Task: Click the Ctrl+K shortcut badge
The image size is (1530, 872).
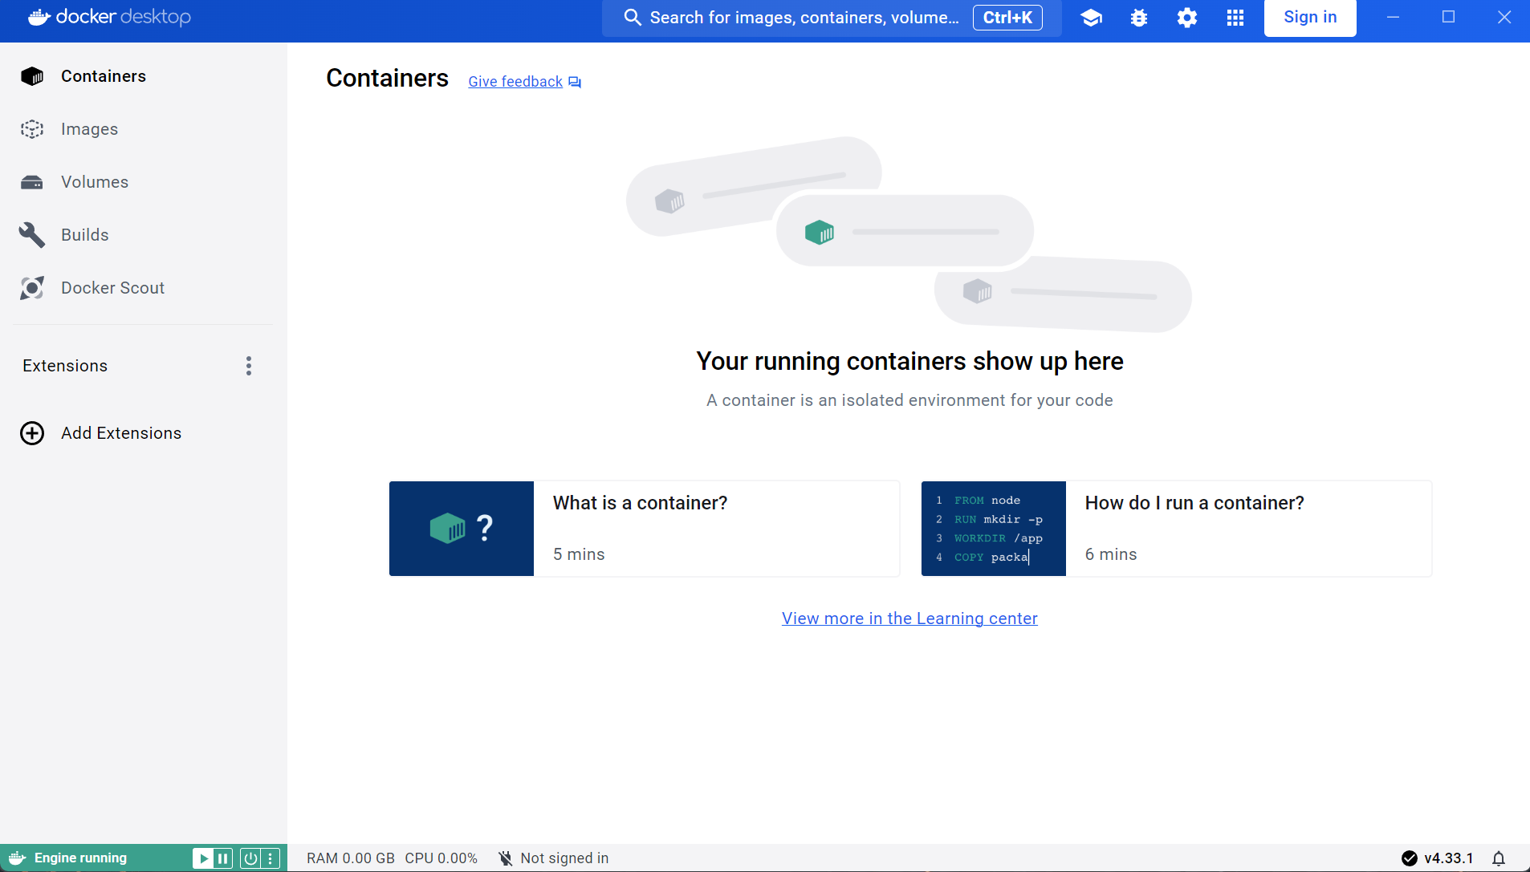Action: point(1007,18)
